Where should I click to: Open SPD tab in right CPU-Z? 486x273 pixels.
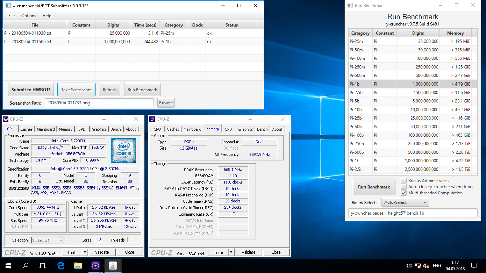click(229, 129)
